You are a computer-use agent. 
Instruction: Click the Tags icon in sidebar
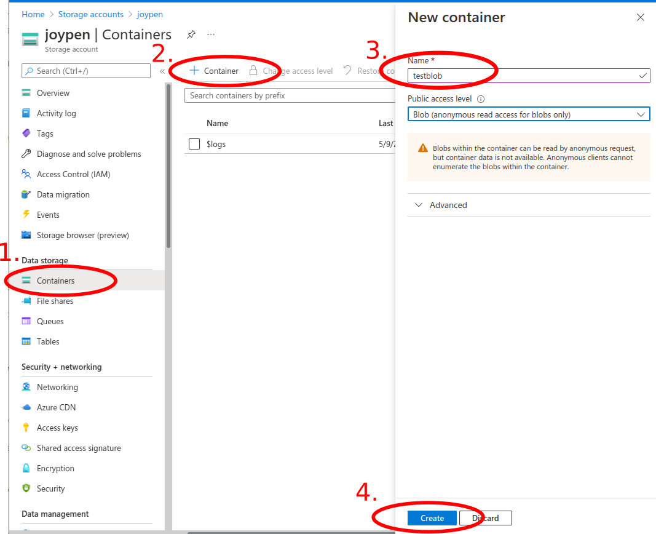[x=26, y=133]
